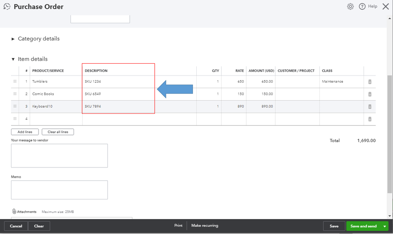This screenshot has width=393, height=234.
Task: Click the amount 150.00 cell
Action: tap(261, 94)
